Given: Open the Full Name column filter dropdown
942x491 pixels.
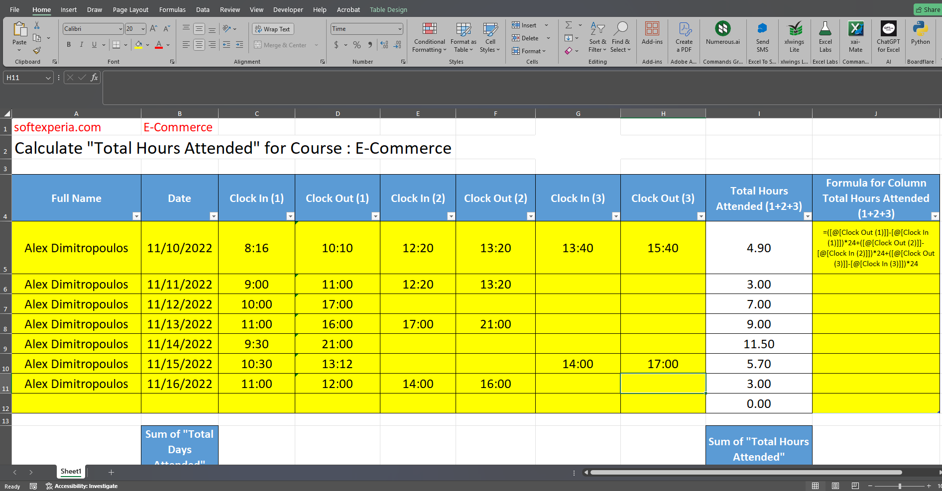Looking at the screenshot, I should click(136, 216).
